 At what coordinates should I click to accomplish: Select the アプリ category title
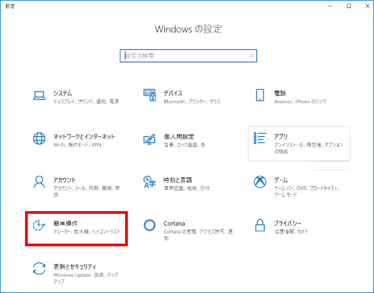click(281, 137)
